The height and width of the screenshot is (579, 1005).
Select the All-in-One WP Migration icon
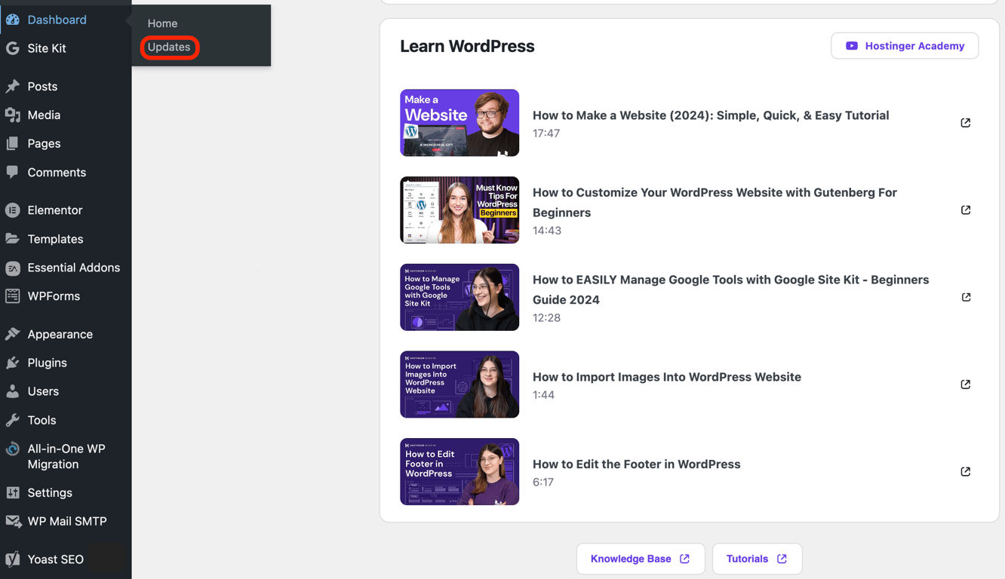pyautogui.click(x=14, y=449)
